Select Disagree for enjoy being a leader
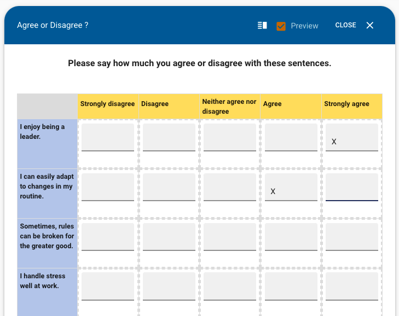Viewport: 399px width, 316px height. (x=169, y=138)
